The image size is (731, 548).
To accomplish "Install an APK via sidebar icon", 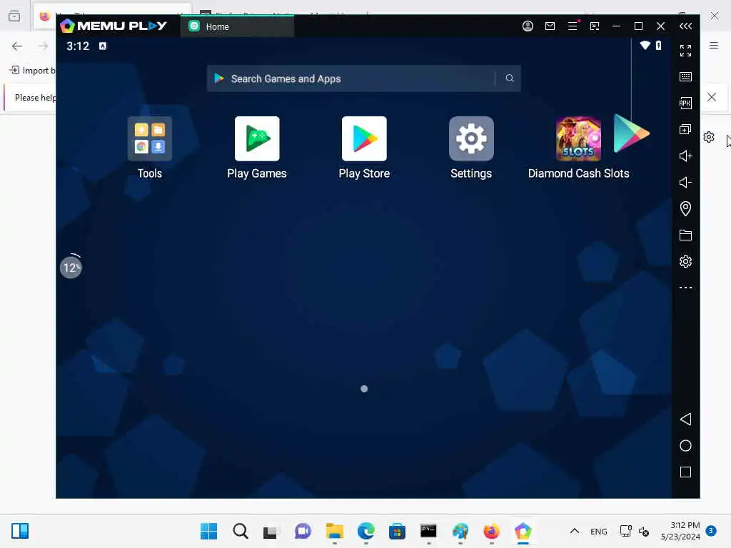I will [x=685, y=103].
